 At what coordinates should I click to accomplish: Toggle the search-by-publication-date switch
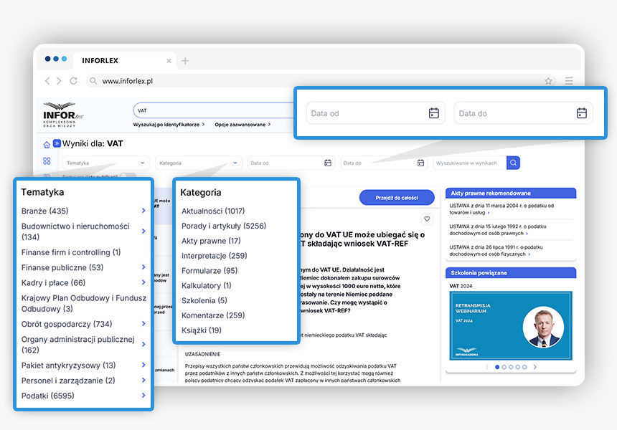[x=127, y=176]
